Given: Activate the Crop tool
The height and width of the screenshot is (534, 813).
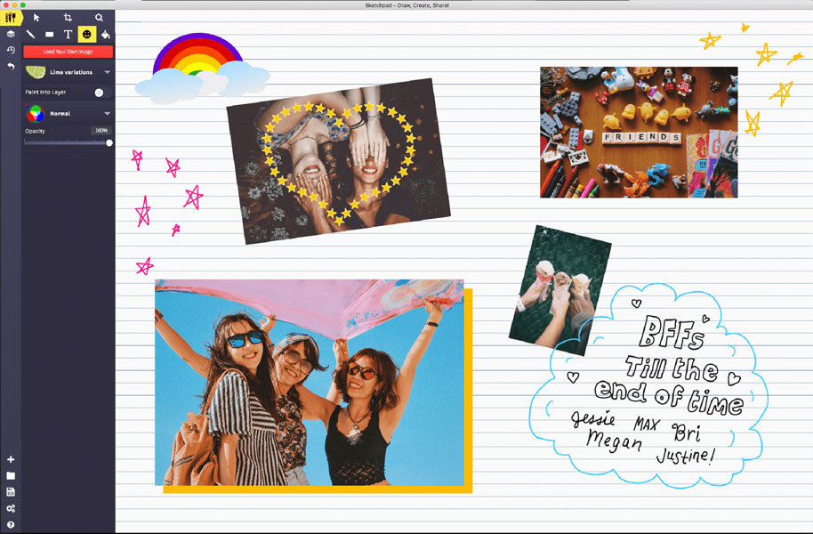Looking at the screenshot, I should coord(68,17).
